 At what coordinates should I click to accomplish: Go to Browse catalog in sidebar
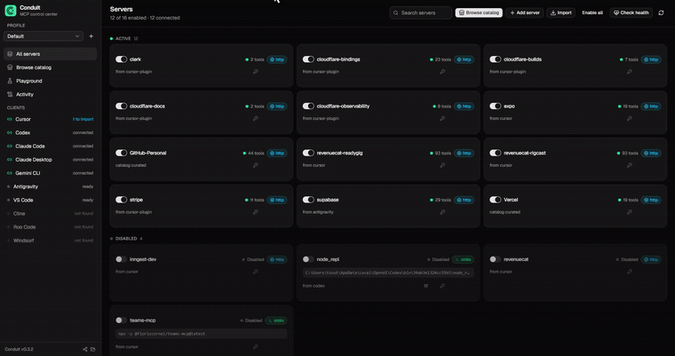pos(50,67)
